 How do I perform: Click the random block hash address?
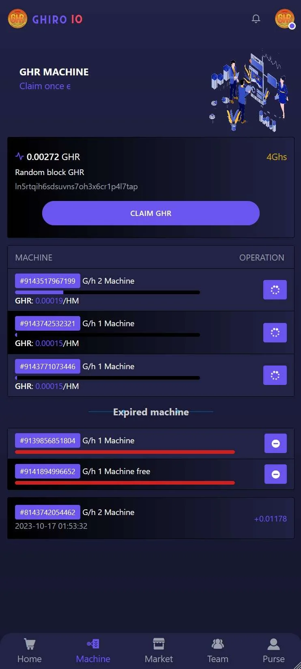tap(76, 186)
